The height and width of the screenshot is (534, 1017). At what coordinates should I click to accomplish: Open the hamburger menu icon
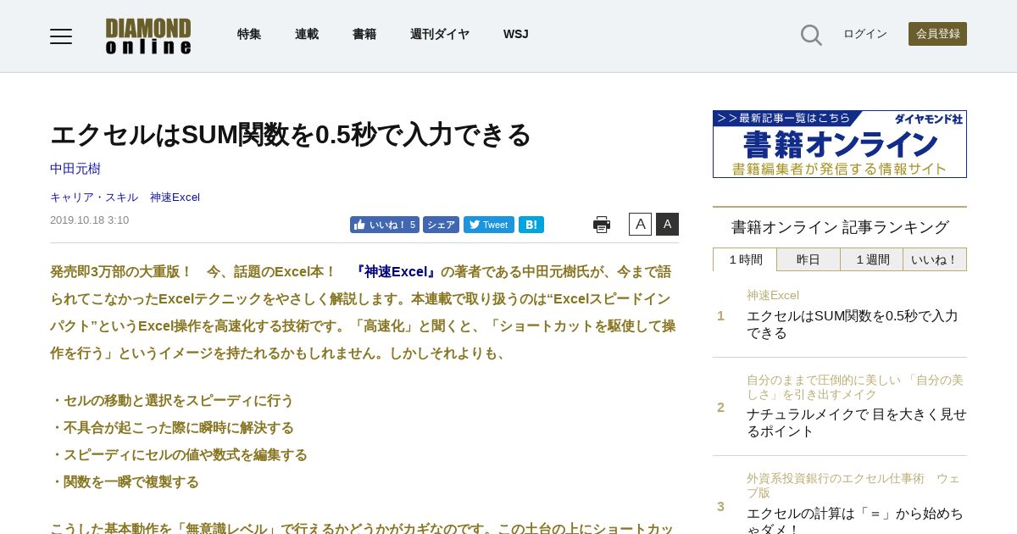click(61, 36)
